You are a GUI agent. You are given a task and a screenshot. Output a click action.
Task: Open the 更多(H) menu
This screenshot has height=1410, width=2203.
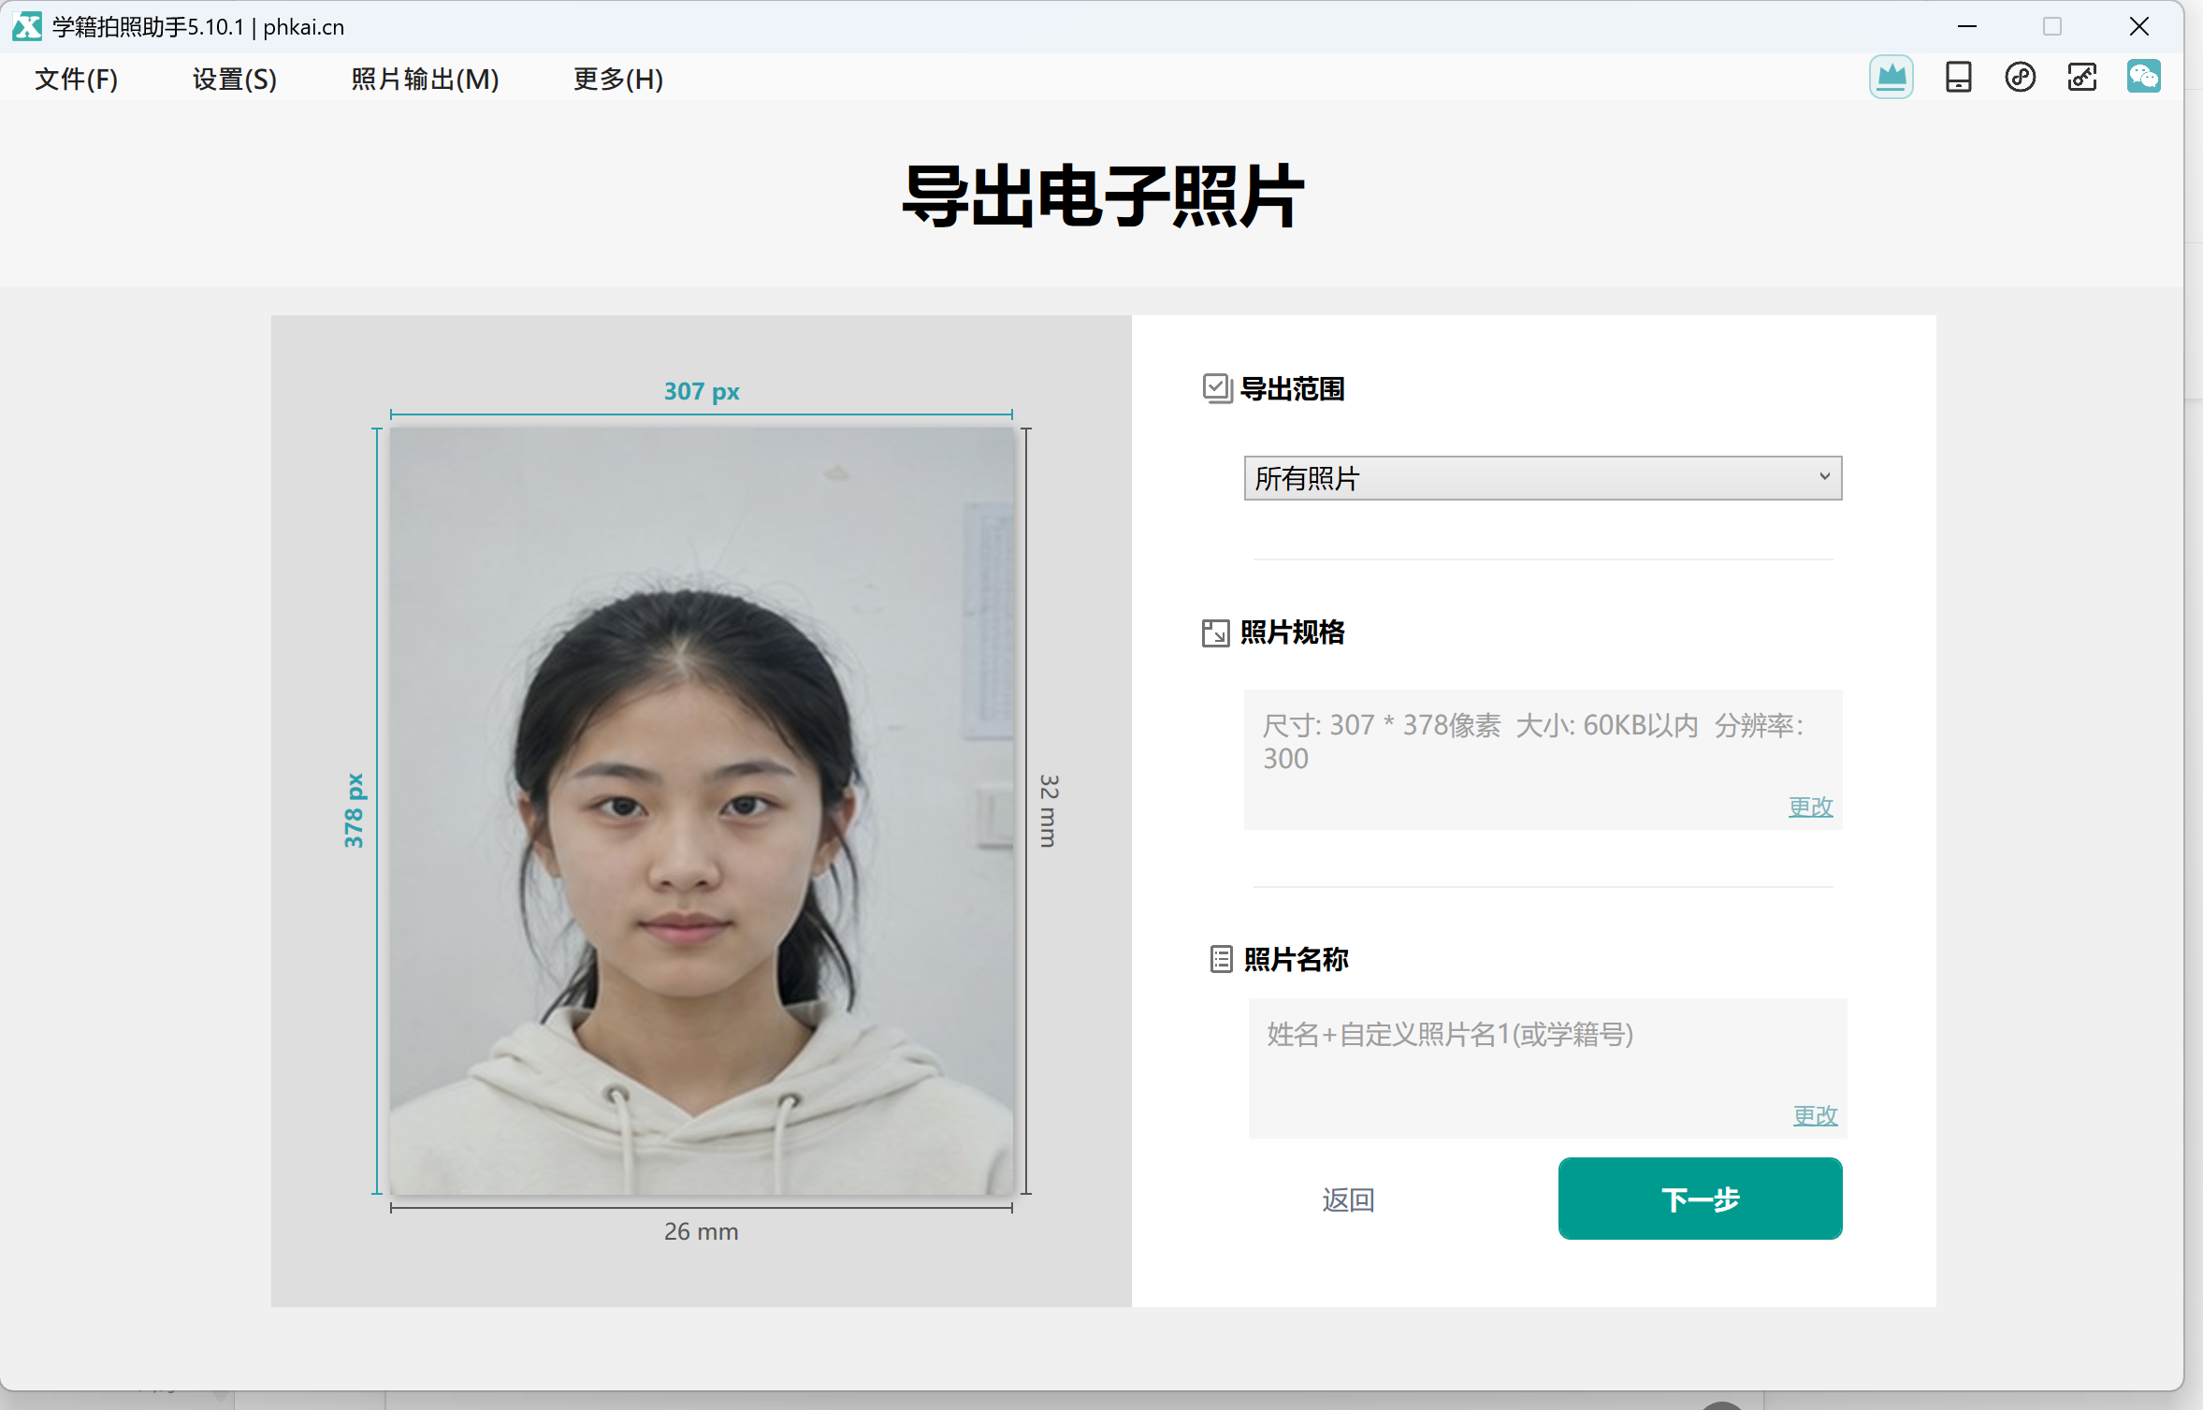click(x=617, y=79)
